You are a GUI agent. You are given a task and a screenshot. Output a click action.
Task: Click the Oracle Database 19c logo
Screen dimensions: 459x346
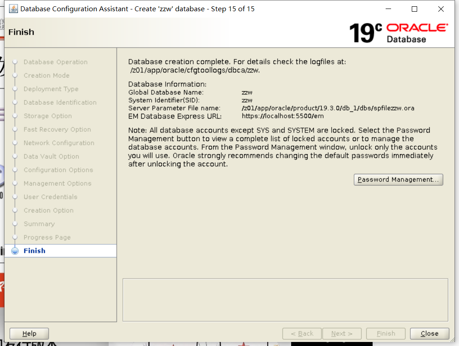(398, 32)
